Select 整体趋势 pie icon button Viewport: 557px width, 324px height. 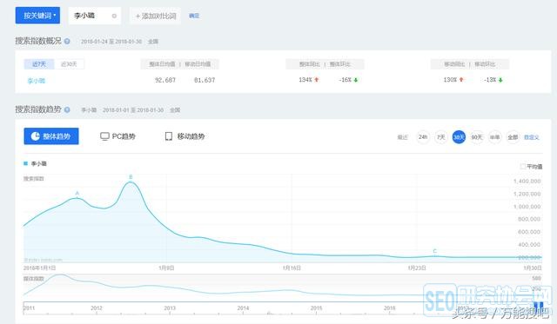pyautogui.click(x=51, y=136)
